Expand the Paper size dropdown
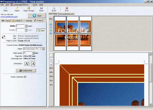 [43, 49]
